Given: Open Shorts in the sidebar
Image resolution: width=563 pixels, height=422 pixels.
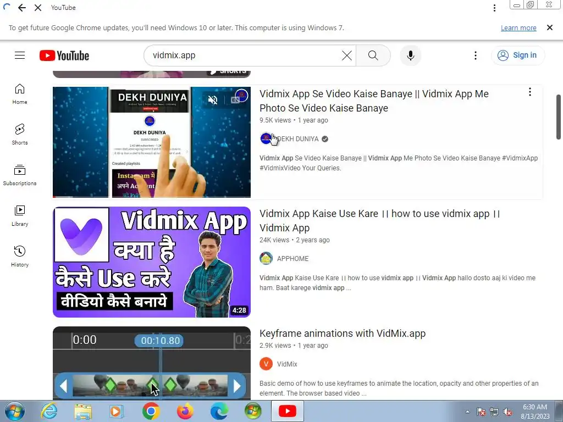Looking at the screenshot, I should coord(20,135).
